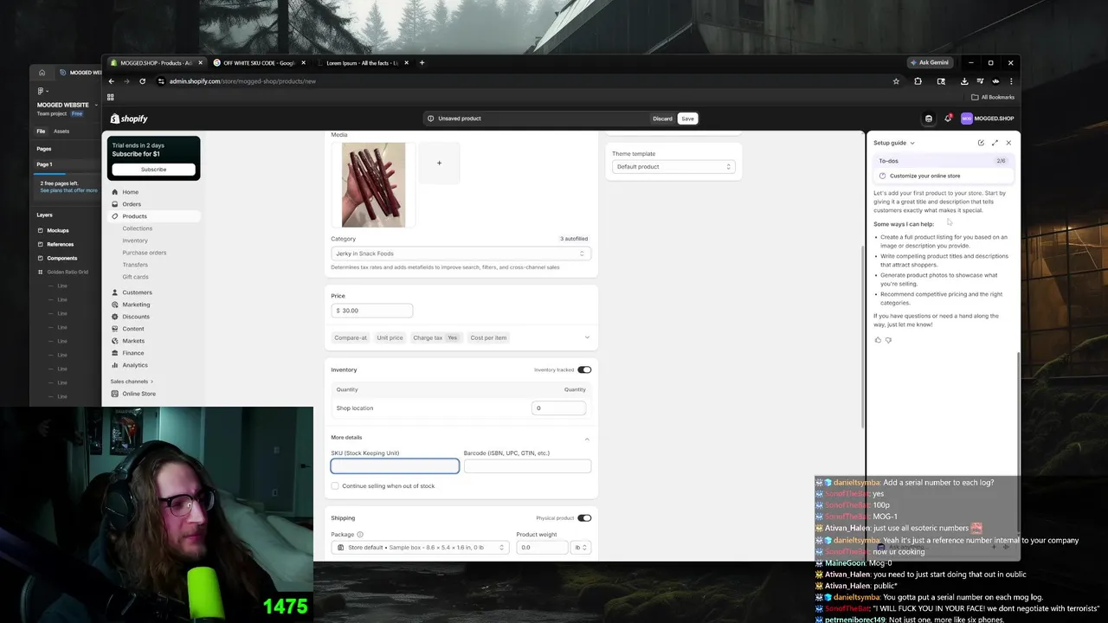Open Analytics section in Shopify sidebar
This screenshot has height=623, width=1108.
click(x=135, y=365)
